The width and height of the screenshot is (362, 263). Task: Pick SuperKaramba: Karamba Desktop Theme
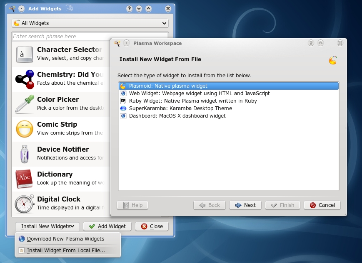(180, 108)
